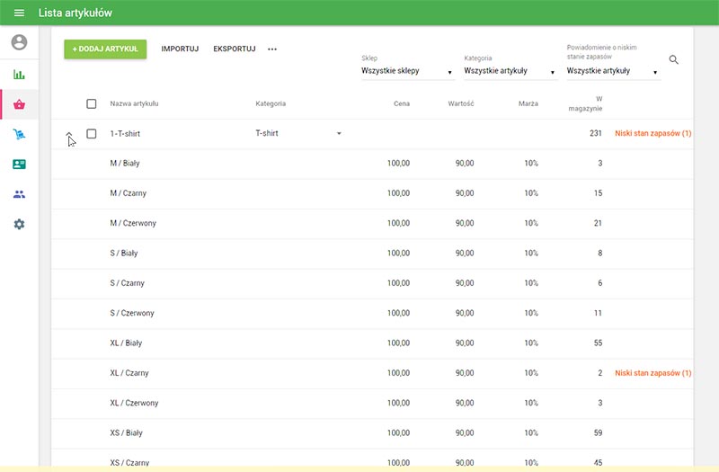Open the reports bar chart icon
The height and width of the screenshot is (472, 719).
pyautogui.click(x=19, y=75)
